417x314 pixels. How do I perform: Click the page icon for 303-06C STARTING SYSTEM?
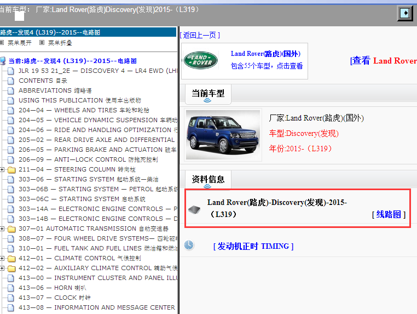tap(11, 199)
